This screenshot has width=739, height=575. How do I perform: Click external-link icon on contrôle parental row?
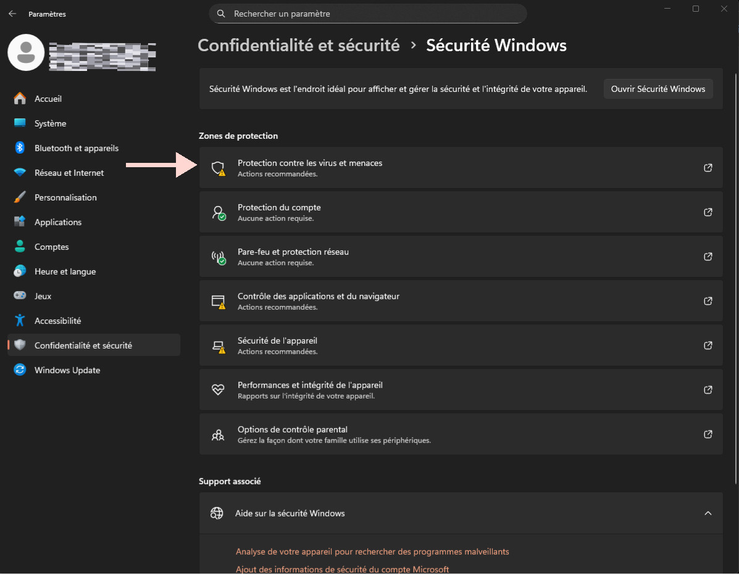click(x=708, y=434)
